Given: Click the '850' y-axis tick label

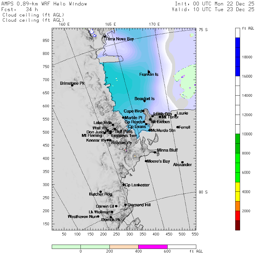Looking at the screenshot, I should click(x=46, y=40).
